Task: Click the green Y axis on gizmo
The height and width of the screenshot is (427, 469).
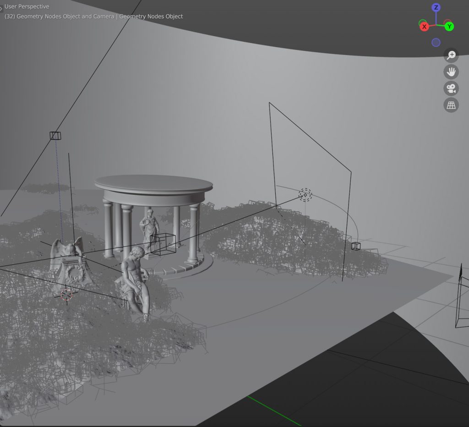Action: coord(449,27)
